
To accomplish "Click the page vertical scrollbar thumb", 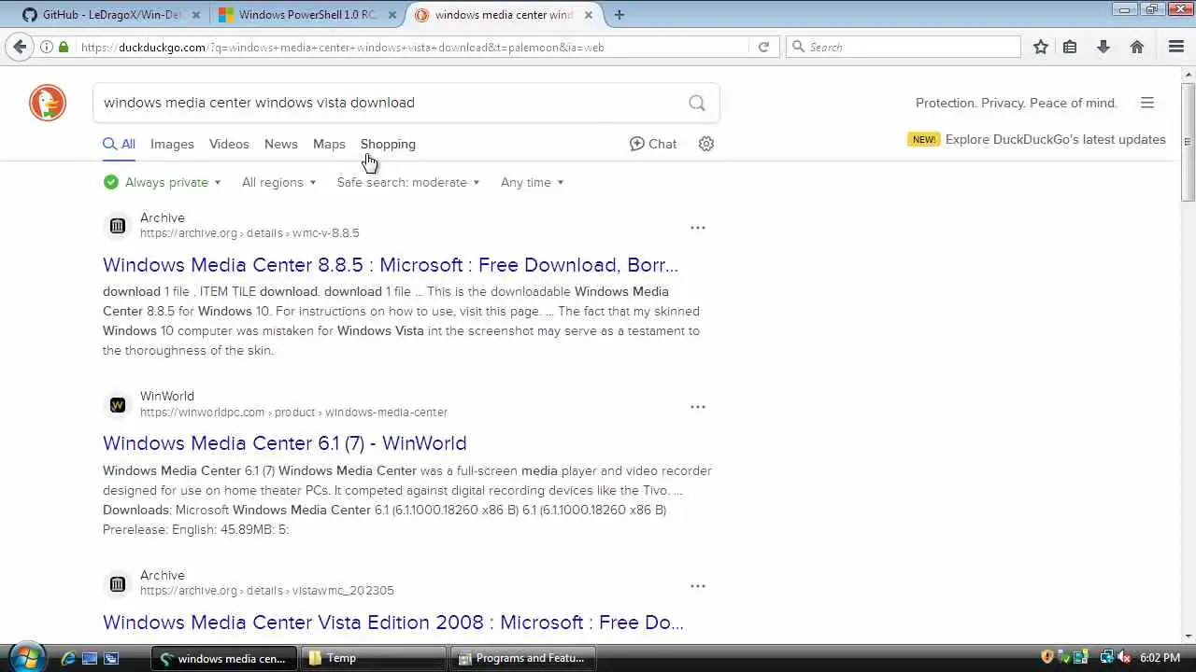I will (1188, 142).
